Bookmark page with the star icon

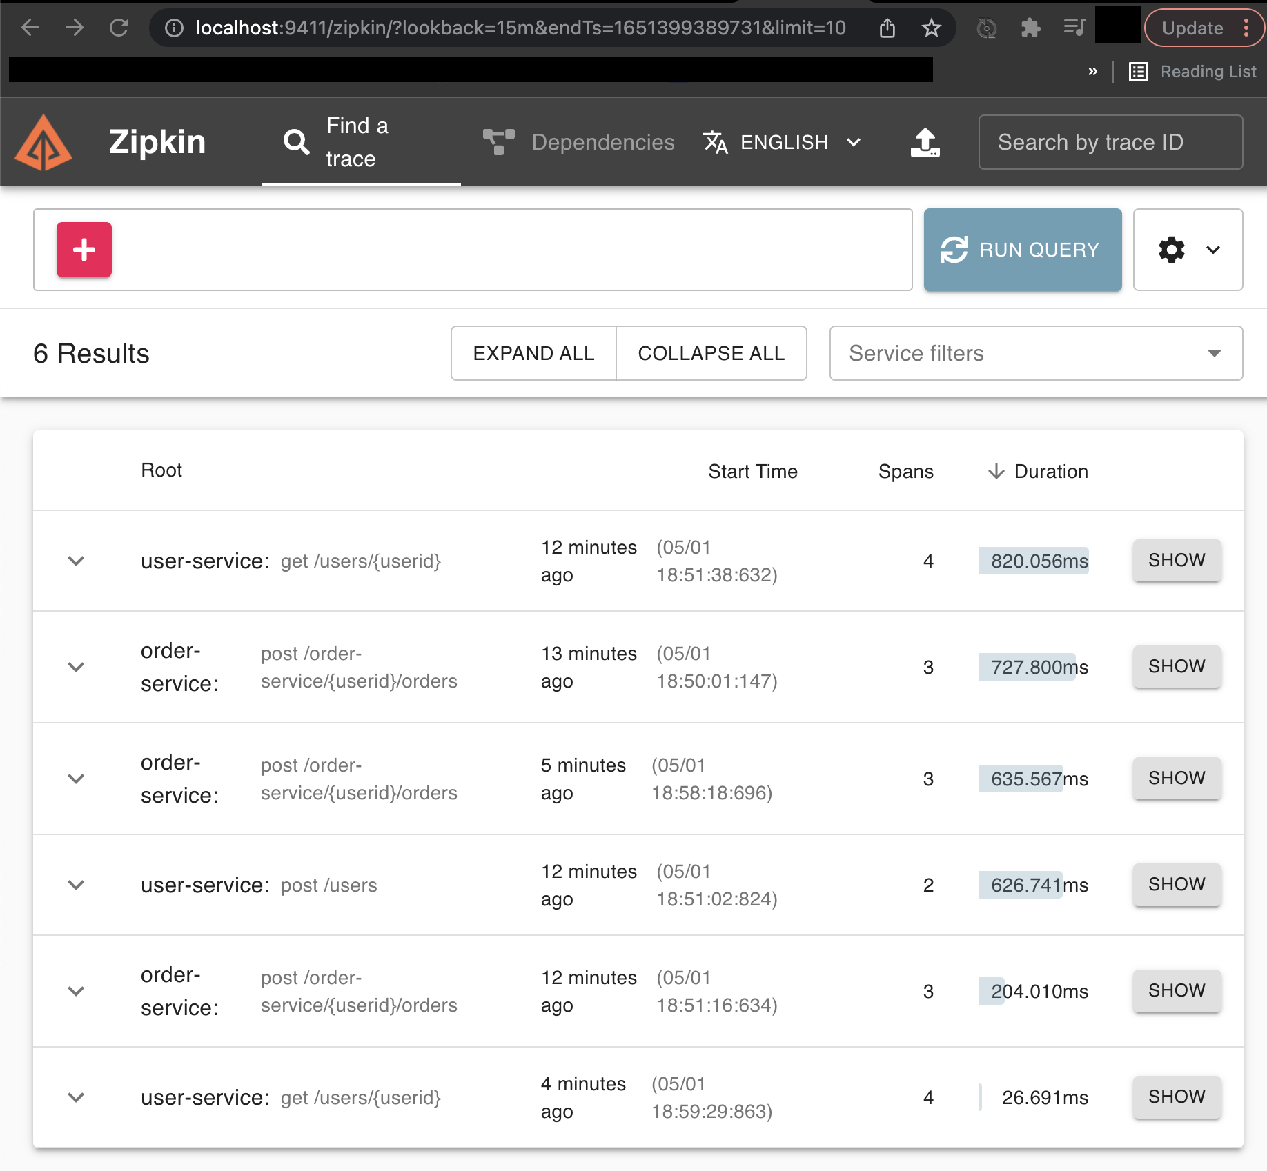point(931,28)
